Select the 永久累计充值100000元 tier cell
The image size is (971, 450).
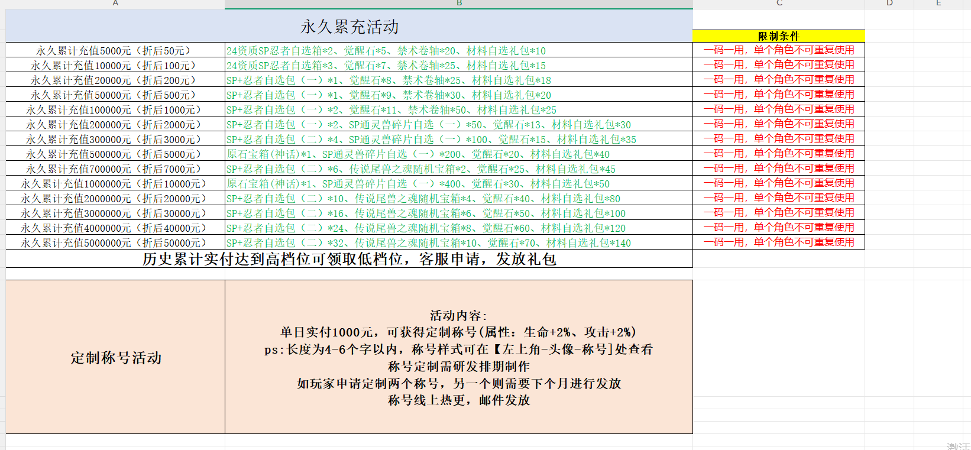click(115, 110)
